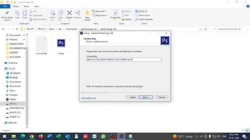Viewport: 250px width, 140px height.
Task: Open WhatsApp from the taskbar
Action: pyautogui.click(x=103, y=136)
